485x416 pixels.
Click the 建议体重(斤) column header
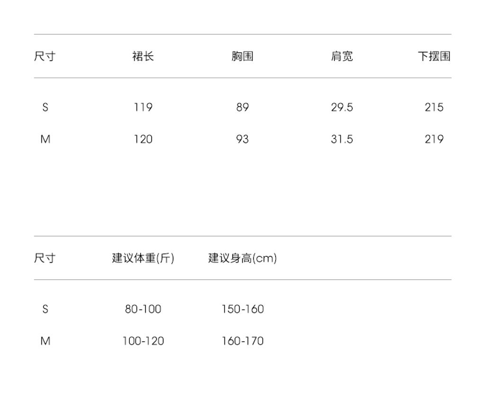pos(143,258)
